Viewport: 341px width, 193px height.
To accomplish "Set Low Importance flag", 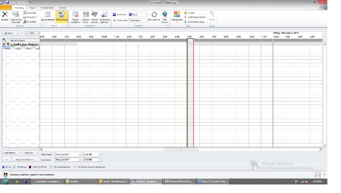I will point(194,22).
